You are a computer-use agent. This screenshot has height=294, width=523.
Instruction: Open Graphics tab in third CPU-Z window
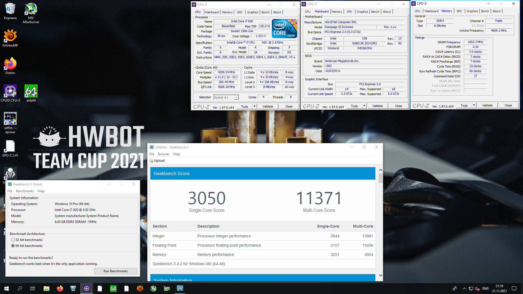pos(472,11)
